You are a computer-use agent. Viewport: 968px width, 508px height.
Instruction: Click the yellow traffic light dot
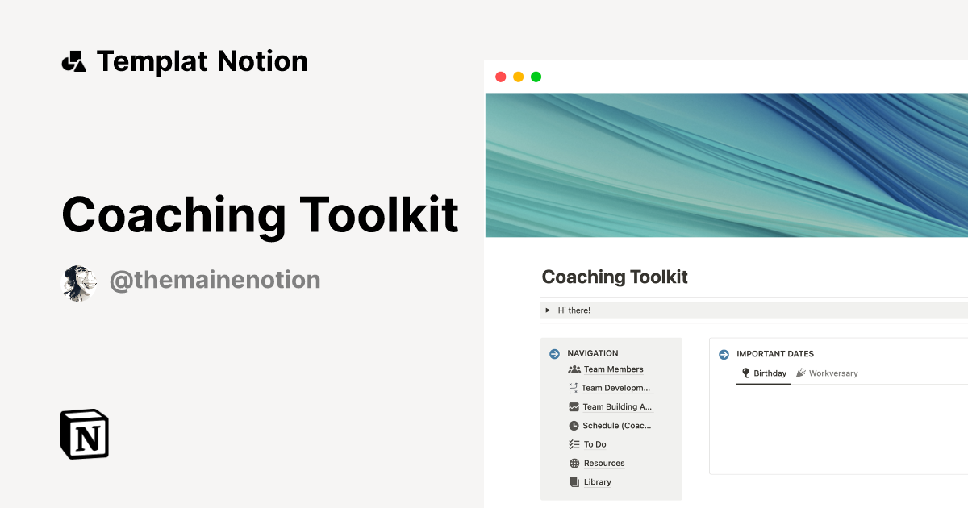pyautogui.click(x=518, y=76)
